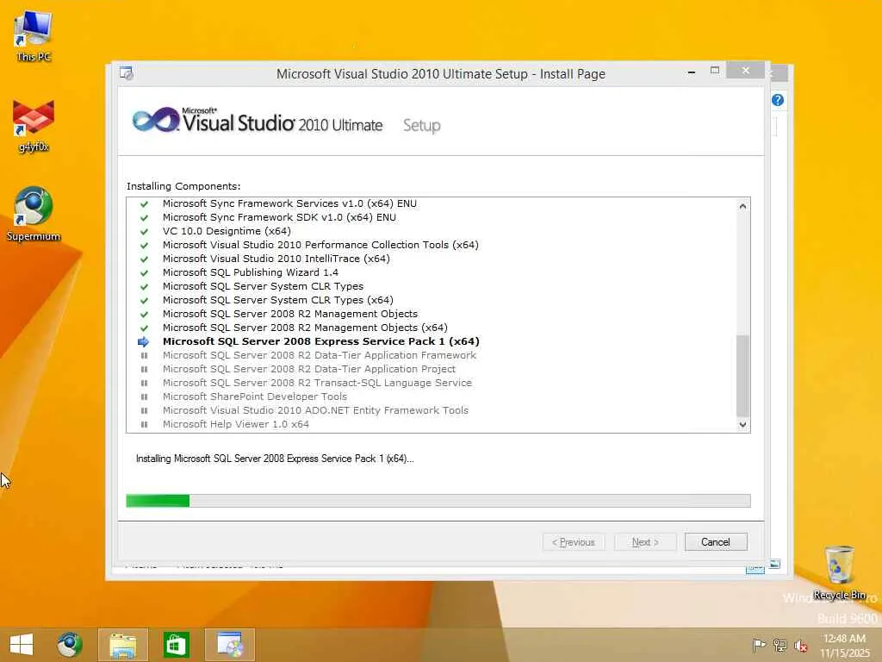This screenshot has width=882, height=662.
Task: Click the installing status text below list
Action: click(x=275, y=459)
